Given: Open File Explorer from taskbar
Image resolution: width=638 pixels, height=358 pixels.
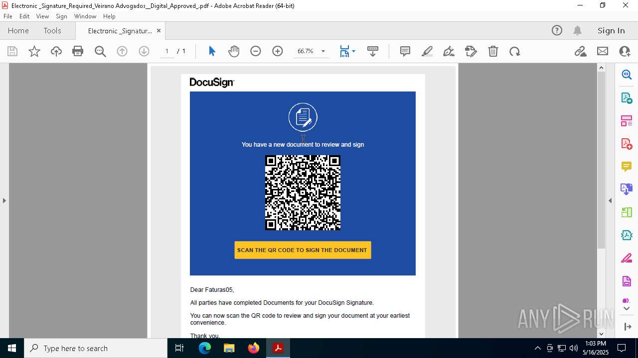Looking at the screenshot, I should tap(229, 348).
